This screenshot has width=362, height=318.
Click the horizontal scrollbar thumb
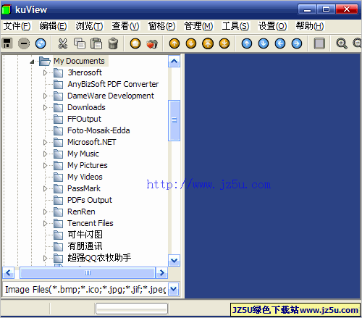click(88, 273)
